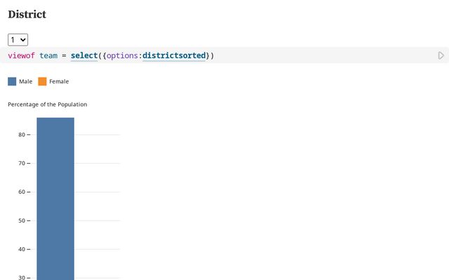
Task: Click the 50 tick label on y-axis
Action: tap(22, 220)
